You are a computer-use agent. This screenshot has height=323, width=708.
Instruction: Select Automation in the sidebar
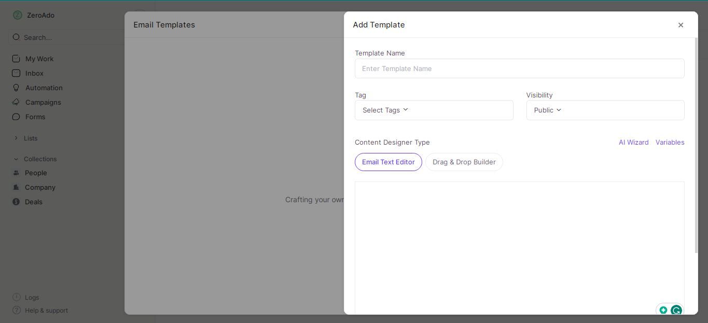pyautogui.click(x=44, y=88)
